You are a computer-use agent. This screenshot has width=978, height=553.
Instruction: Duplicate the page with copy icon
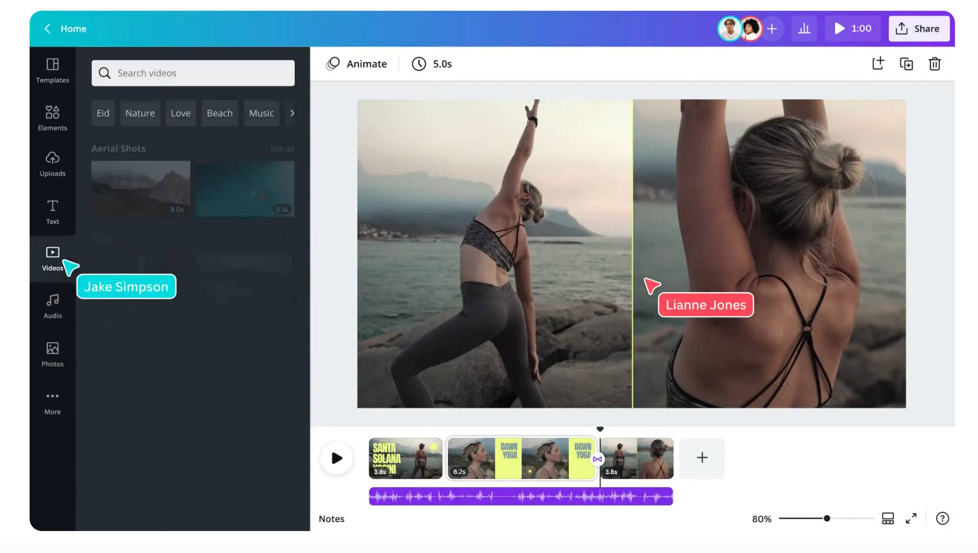tap(906, 64)
